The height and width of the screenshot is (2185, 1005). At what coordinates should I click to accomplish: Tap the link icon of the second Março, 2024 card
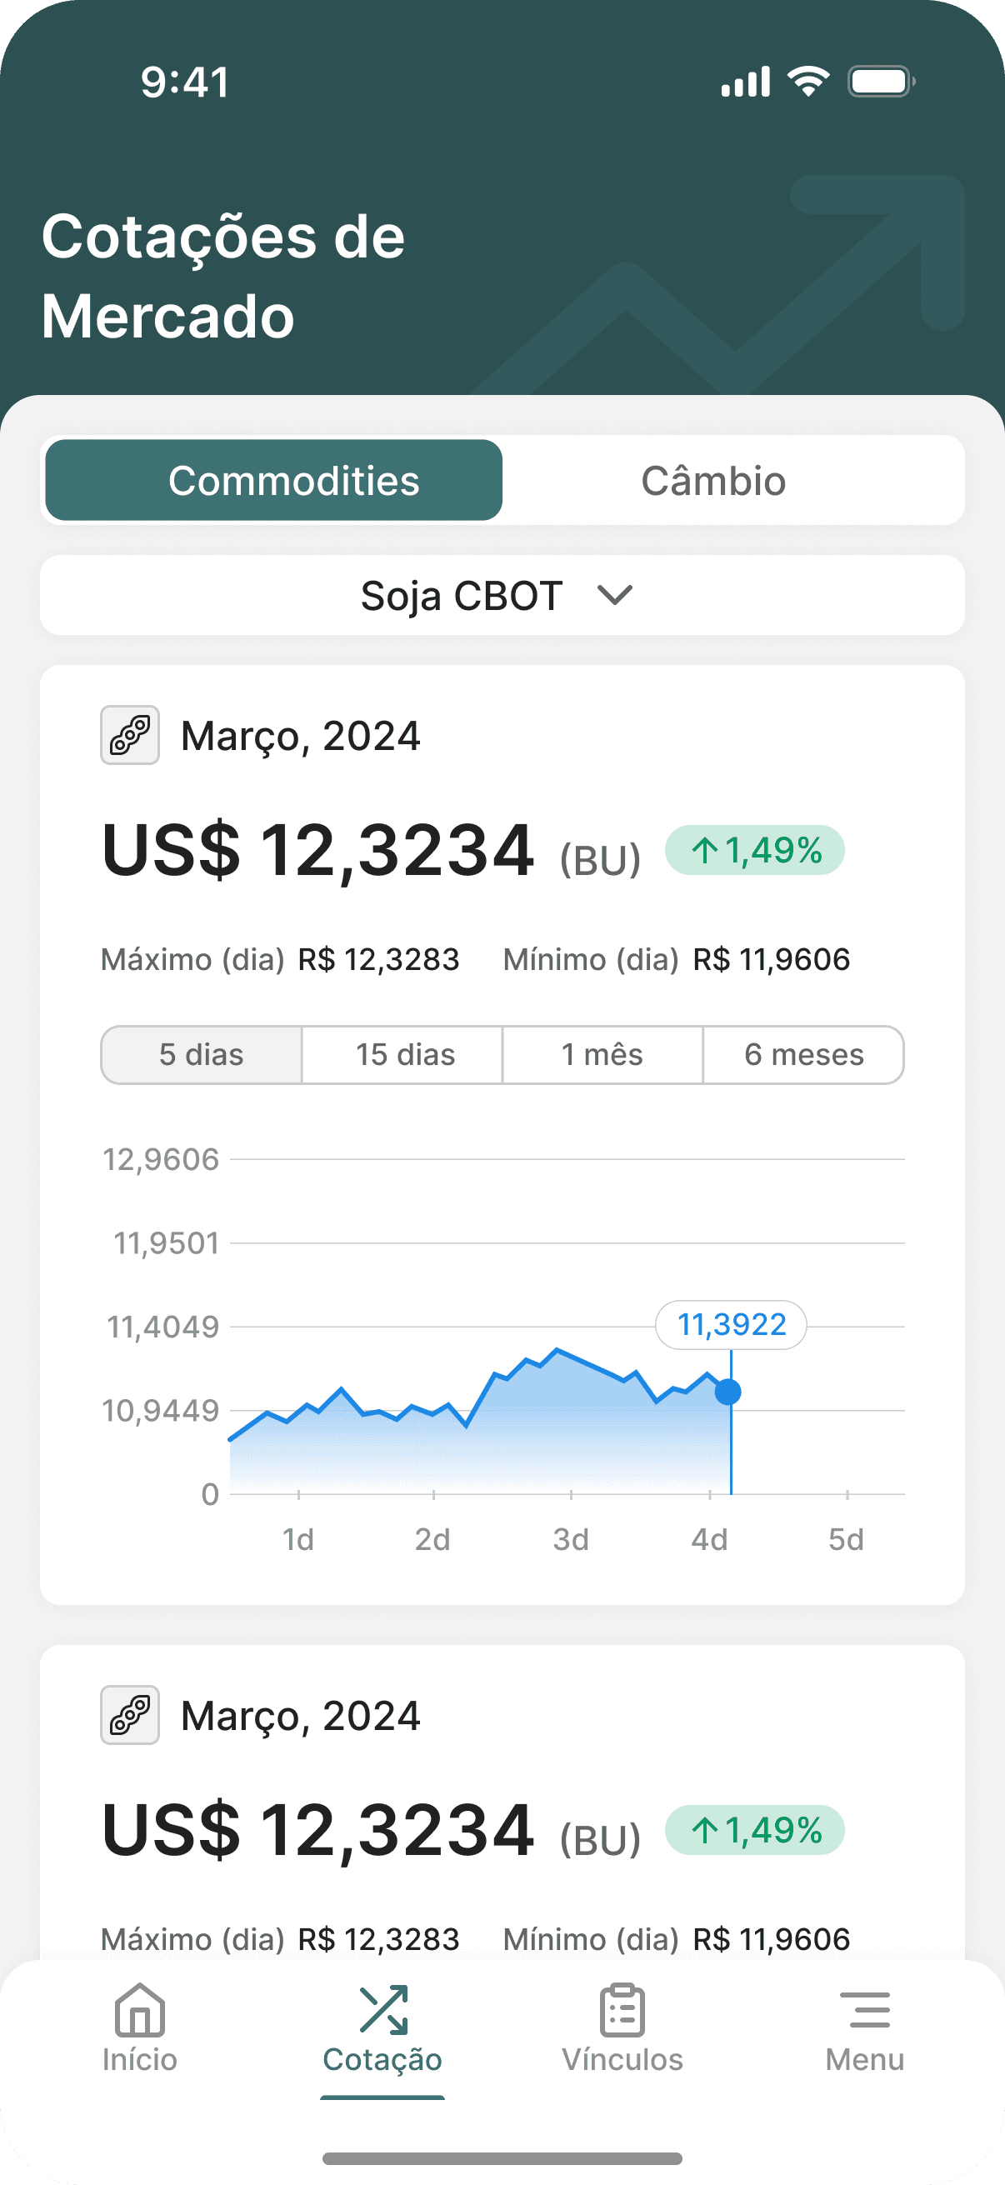pos(130,1714)
